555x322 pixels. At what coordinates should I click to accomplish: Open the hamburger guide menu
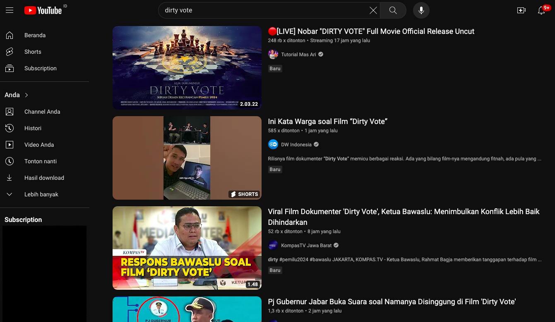pos(10,10)
